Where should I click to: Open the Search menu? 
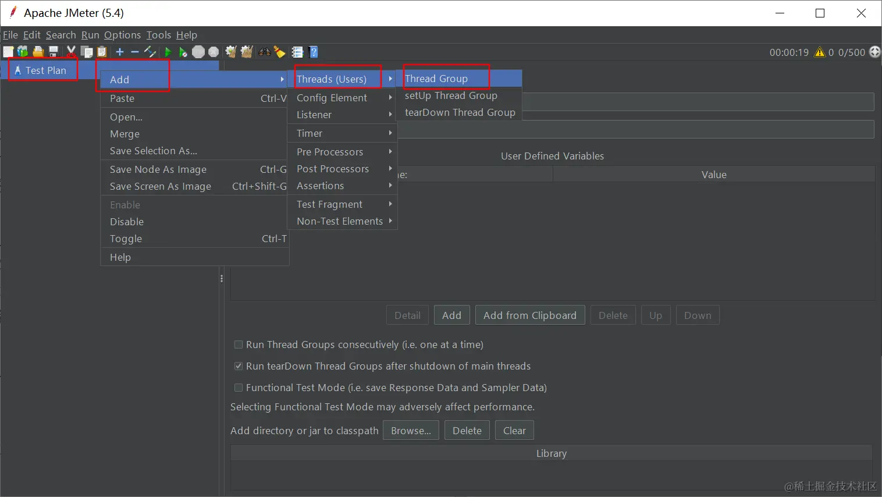pyautogui.click(x=61, y=35)
